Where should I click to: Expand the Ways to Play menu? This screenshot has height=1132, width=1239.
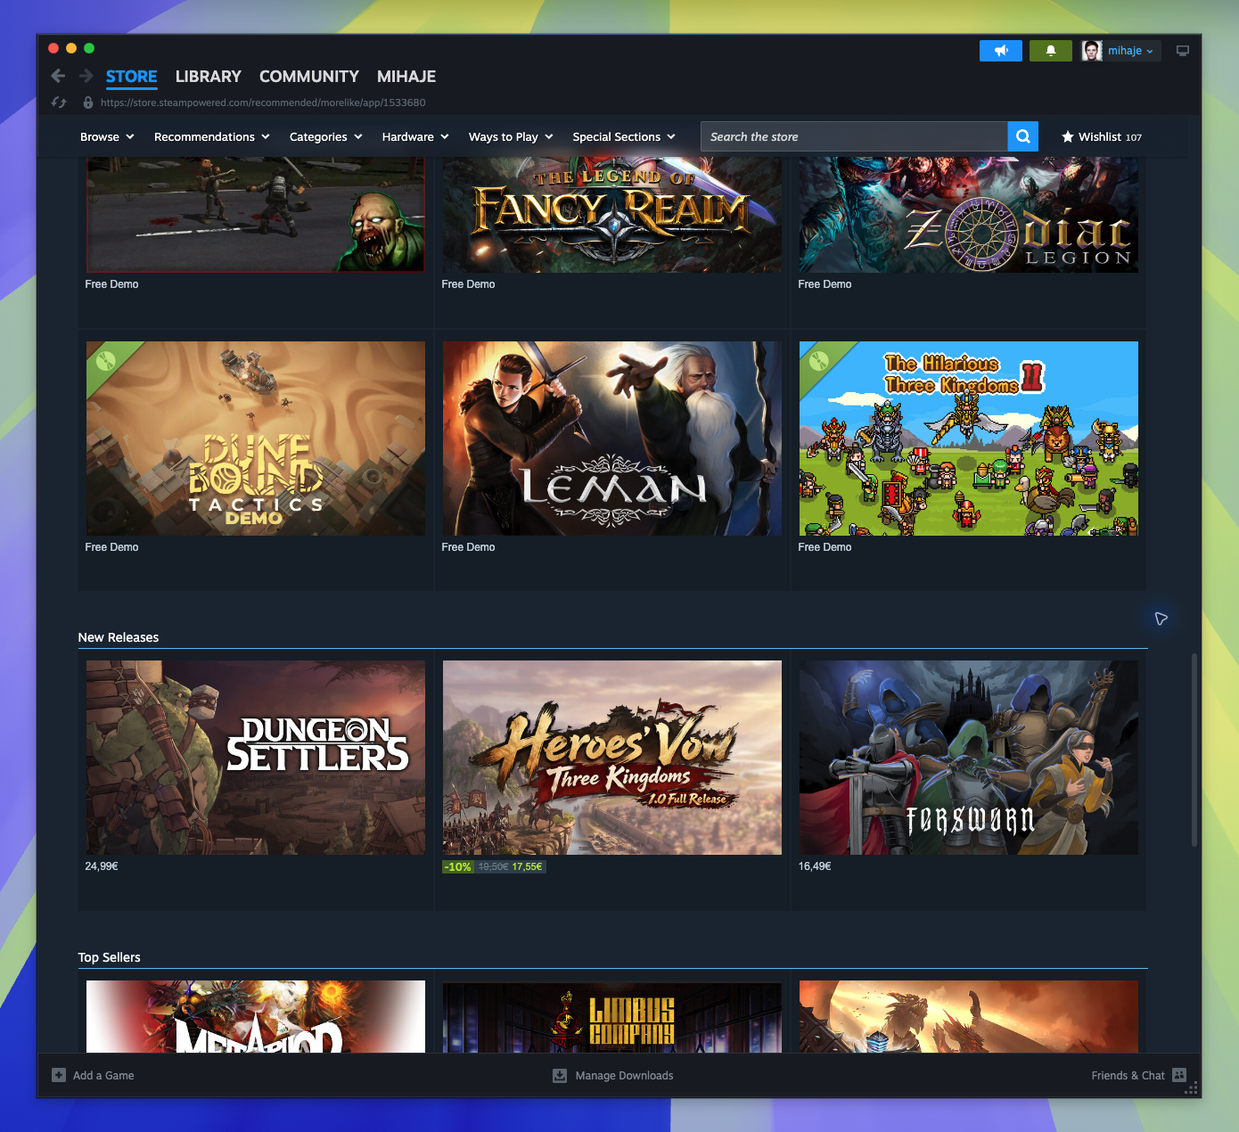pyautogui.click(x=511, y=136)
